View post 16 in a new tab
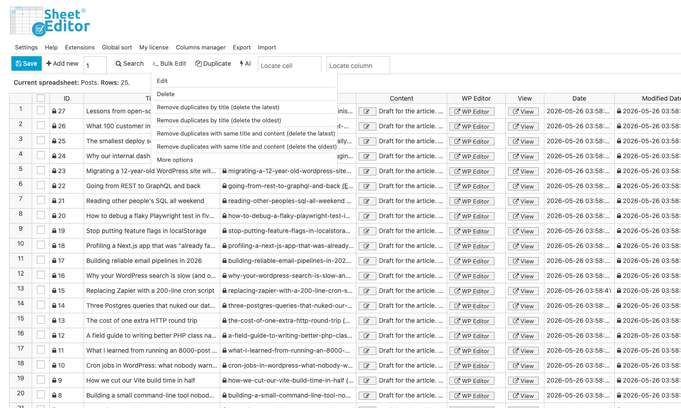 [x=523, y=276]
